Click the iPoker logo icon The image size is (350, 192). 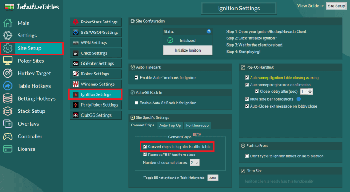(75, 74)
